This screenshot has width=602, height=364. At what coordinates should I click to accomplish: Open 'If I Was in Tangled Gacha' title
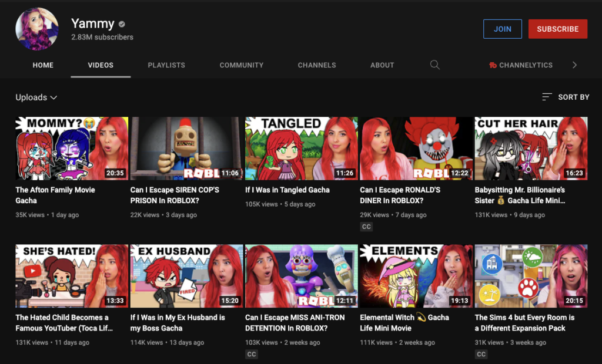[x=287, y=190]
